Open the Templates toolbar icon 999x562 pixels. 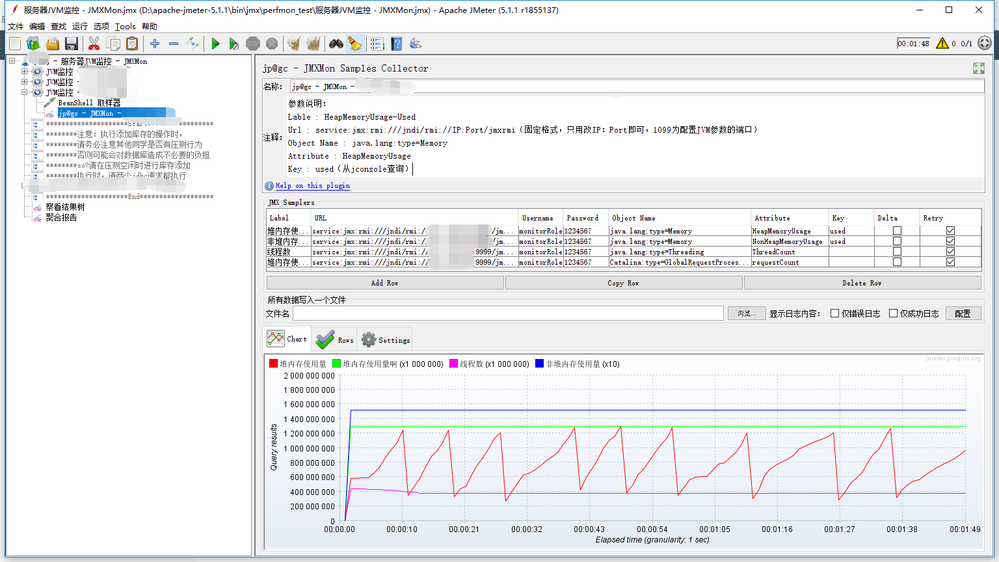point(33,44)
